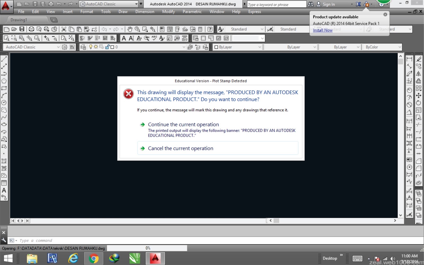The width and height of the screenshot is (424, 265).
Task: Click the Zoom Out minus icon
Action: [54, 38]
